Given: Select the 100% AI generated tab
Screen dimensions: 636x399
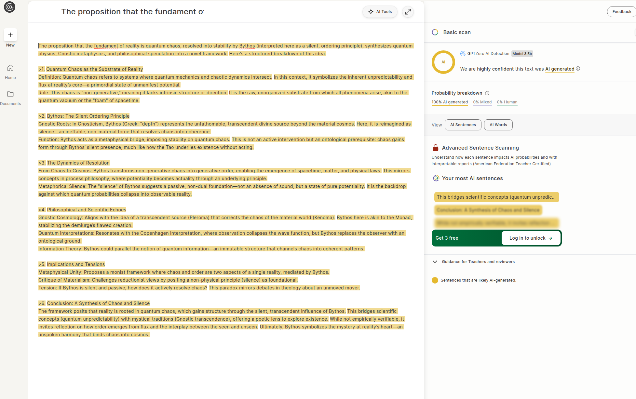Looking at the screenshot, I should 450,102.
